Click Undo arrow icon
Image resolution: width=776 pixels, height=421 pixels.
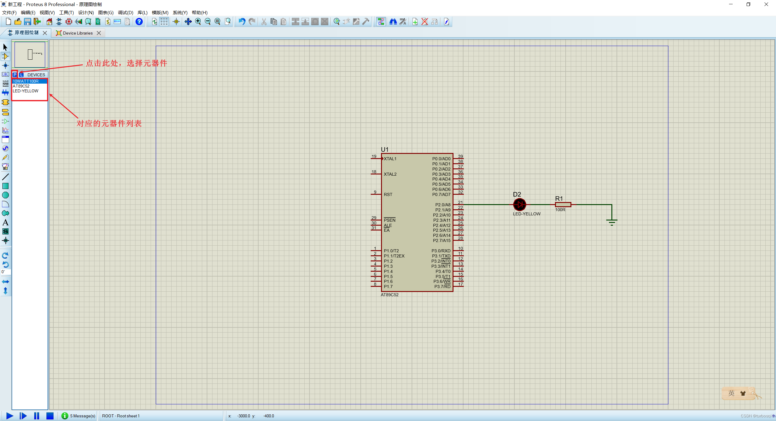(x=242, y=22)
